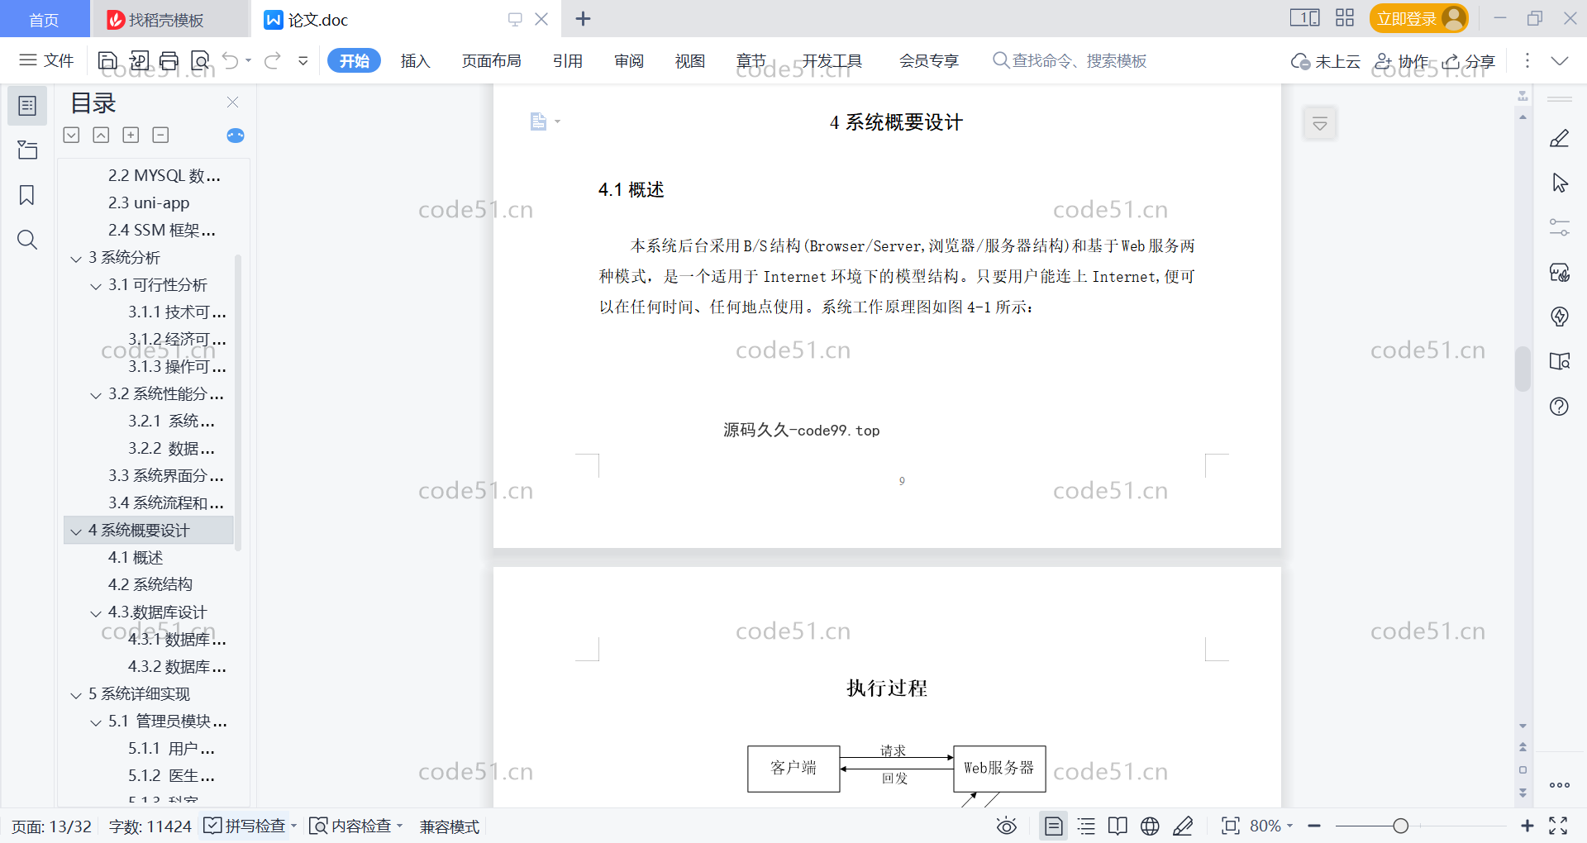Open the bookmark sidebar icon
This screenshot has height=843, width=1587.
pyautogui.click(x=27, y=195)
